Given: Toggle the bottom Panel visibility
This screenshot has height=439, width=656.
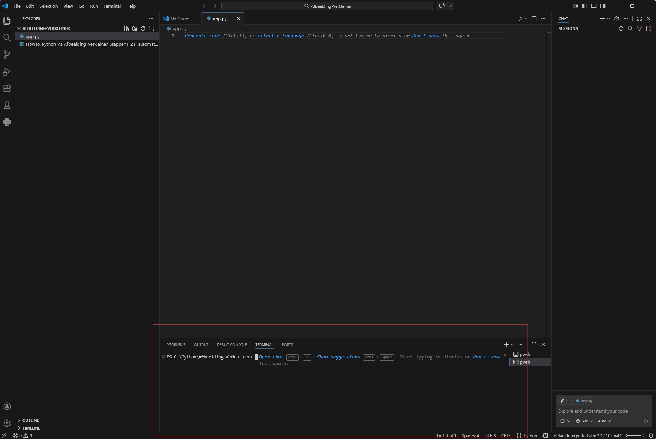Looking at the screenshot, I should point(594,6).
